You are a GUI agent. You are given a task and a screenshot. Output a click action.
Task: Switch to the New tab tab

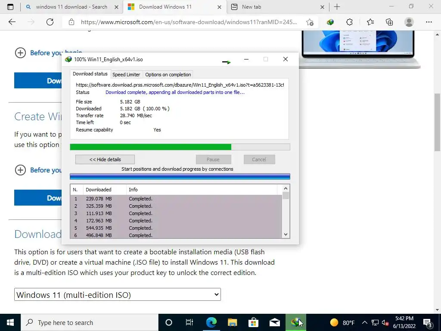coord(278,7)
